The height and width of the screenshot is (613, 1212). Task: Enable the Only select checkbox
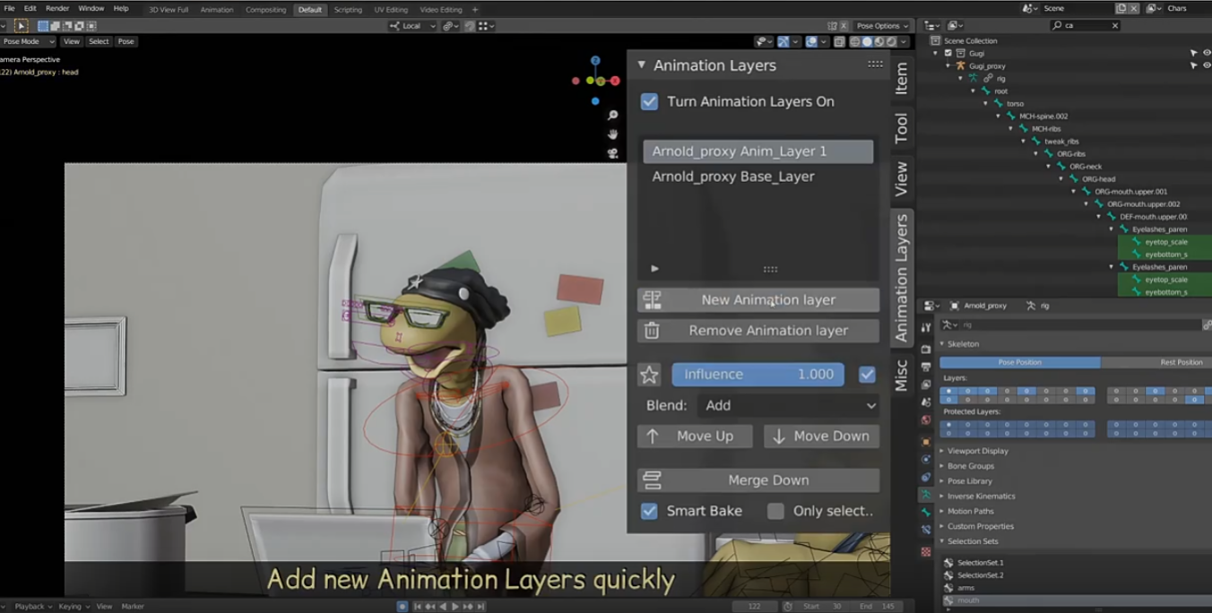click(x=775, y=511)
